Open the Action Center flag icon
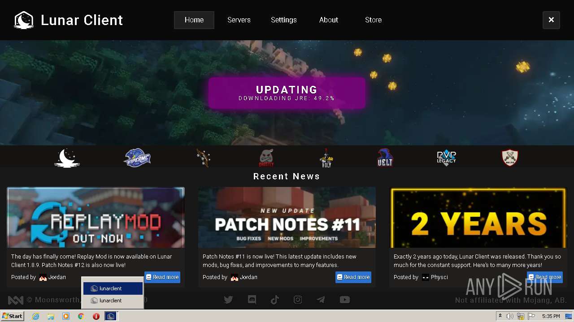 (531, 316)
